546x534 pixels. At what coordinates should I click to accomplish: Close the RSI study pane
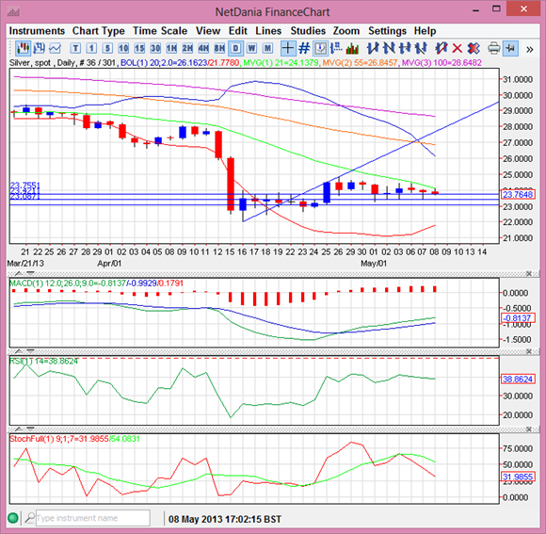tap(529, 351)
